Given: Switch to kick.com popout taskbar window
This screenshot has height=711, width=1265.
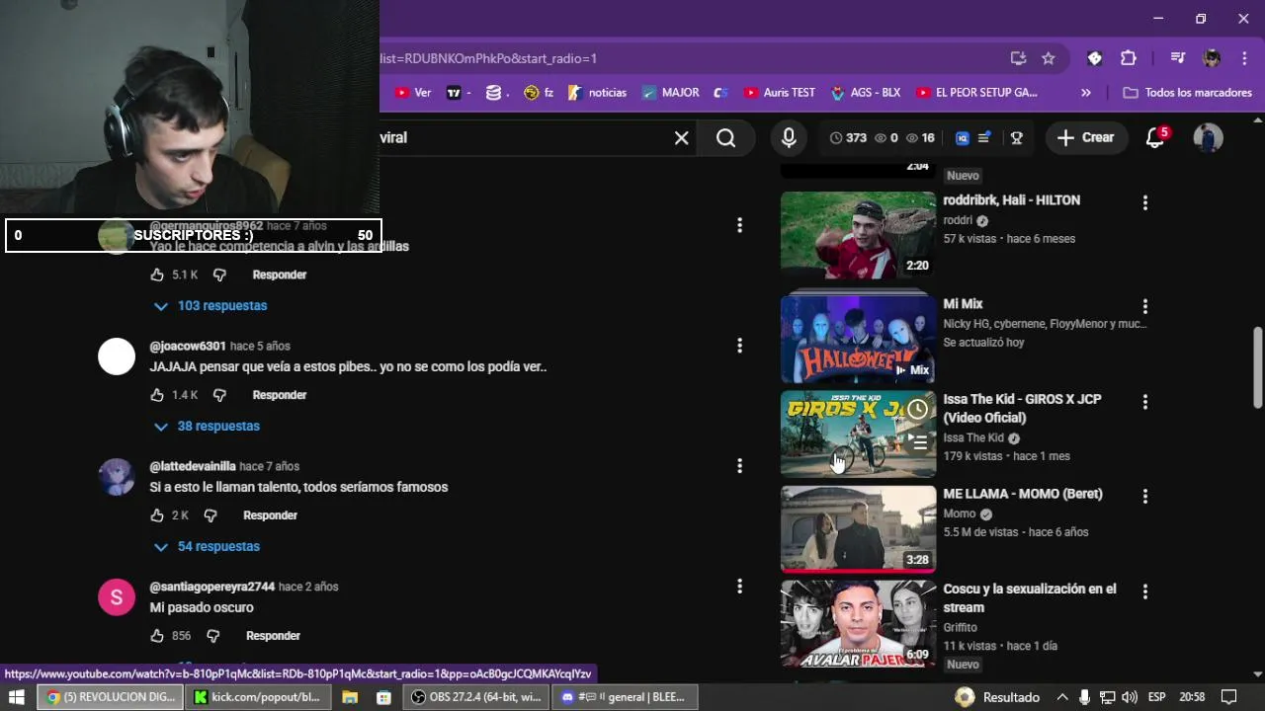Looking at the screenshot, I should point(258,697).
